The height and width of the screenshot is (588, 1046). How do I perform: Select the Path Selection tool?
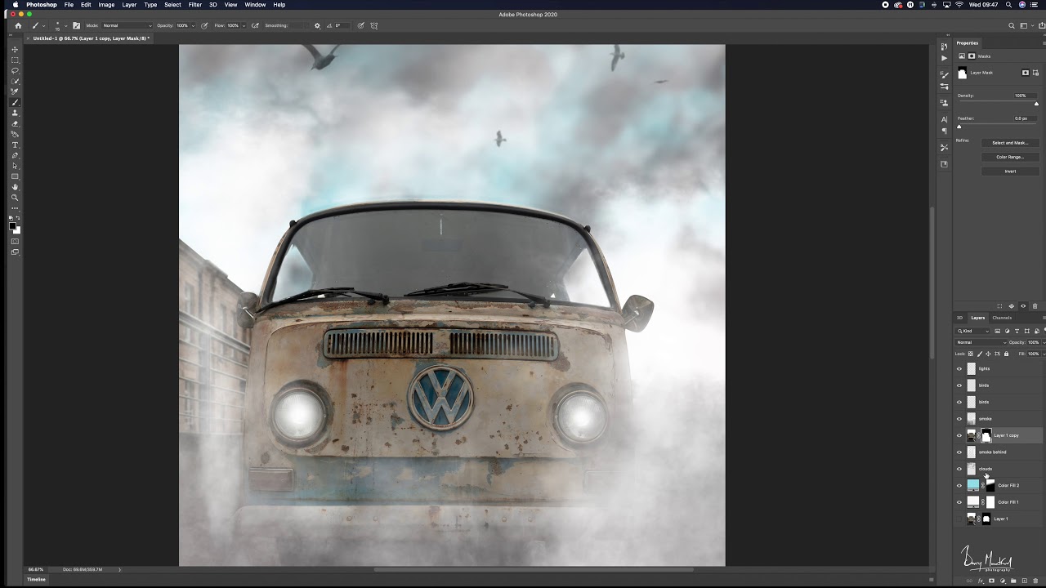[x=15, y=166]
